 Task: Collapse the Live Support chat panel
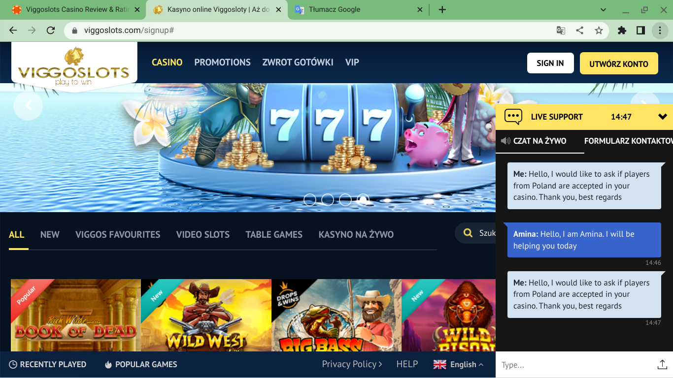[663, 117]
